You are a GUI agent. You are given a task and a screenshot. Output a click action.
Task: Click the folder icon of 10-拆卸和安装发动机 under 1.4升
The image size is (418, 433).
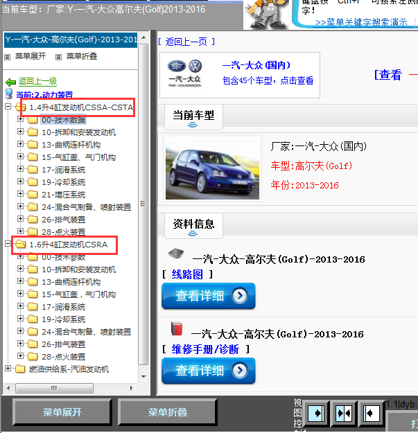click(33, 132)
